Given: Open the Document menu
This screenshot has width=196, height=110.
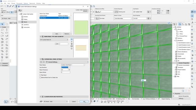Looking at the screenshot, I should (19, 3).
